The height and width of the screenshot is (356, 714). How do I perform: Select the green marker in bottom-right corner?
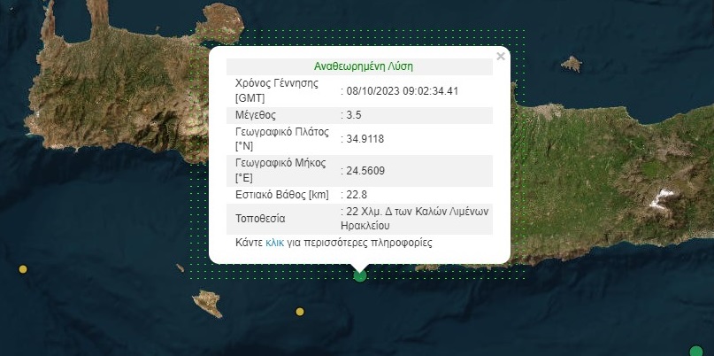coord(696,351)
